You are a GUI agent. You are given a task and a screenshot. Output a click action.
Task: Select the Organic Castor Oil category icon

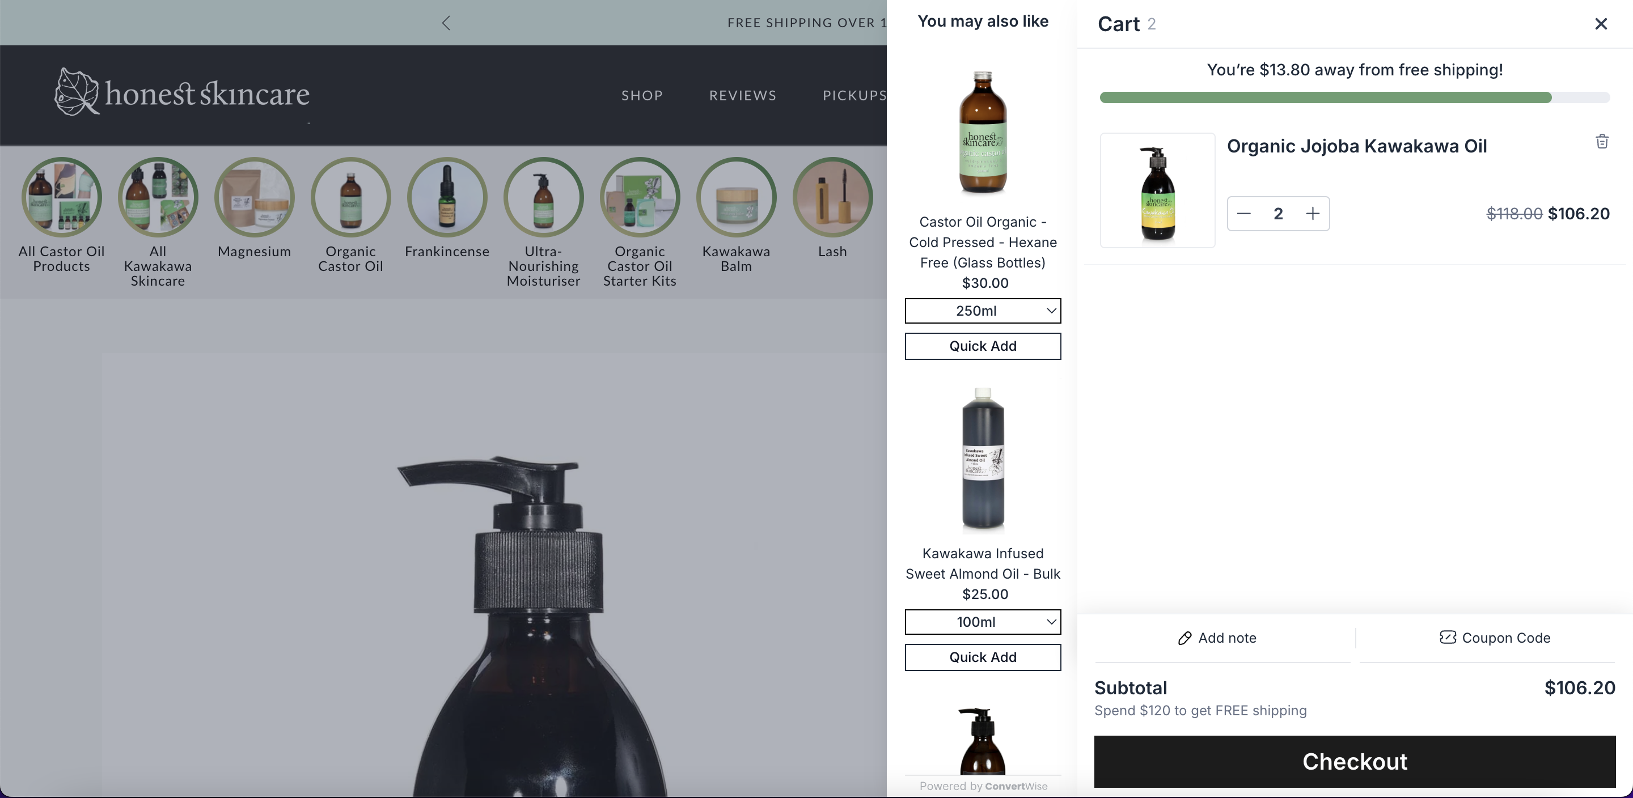click(x=350, y=197)
